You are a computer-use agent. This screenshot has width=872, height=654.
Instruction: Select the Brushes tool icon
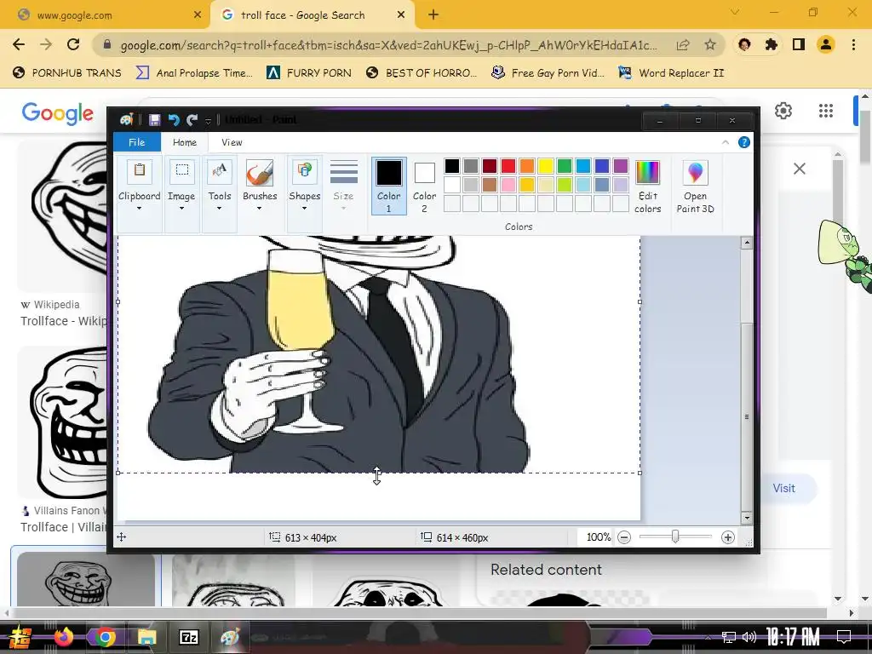click(260, 172)
